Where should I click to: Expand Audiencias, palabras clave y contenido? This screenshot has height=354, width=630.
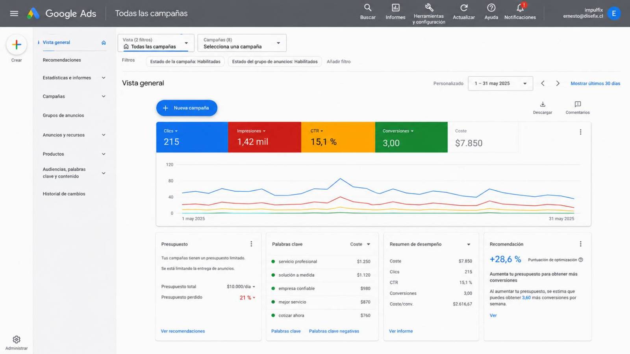click(x=104, y=173)
